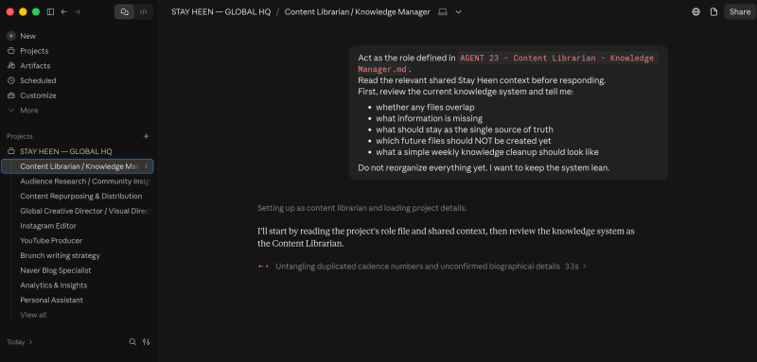Open Analytics & Insights chat
Screen dimensions: 757x362
click(54, 285)
